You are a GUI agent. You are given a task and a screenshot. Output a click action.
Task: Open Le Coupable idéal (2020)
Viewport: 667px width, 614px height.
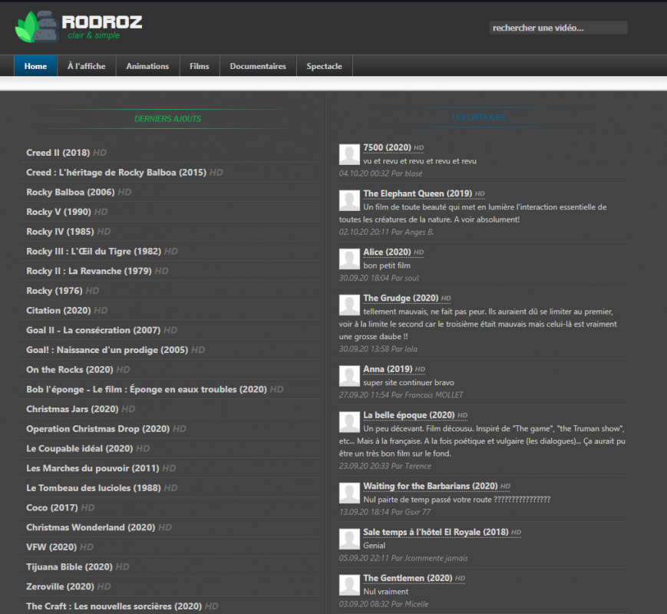pyautogui.click(x=80, y=448)
